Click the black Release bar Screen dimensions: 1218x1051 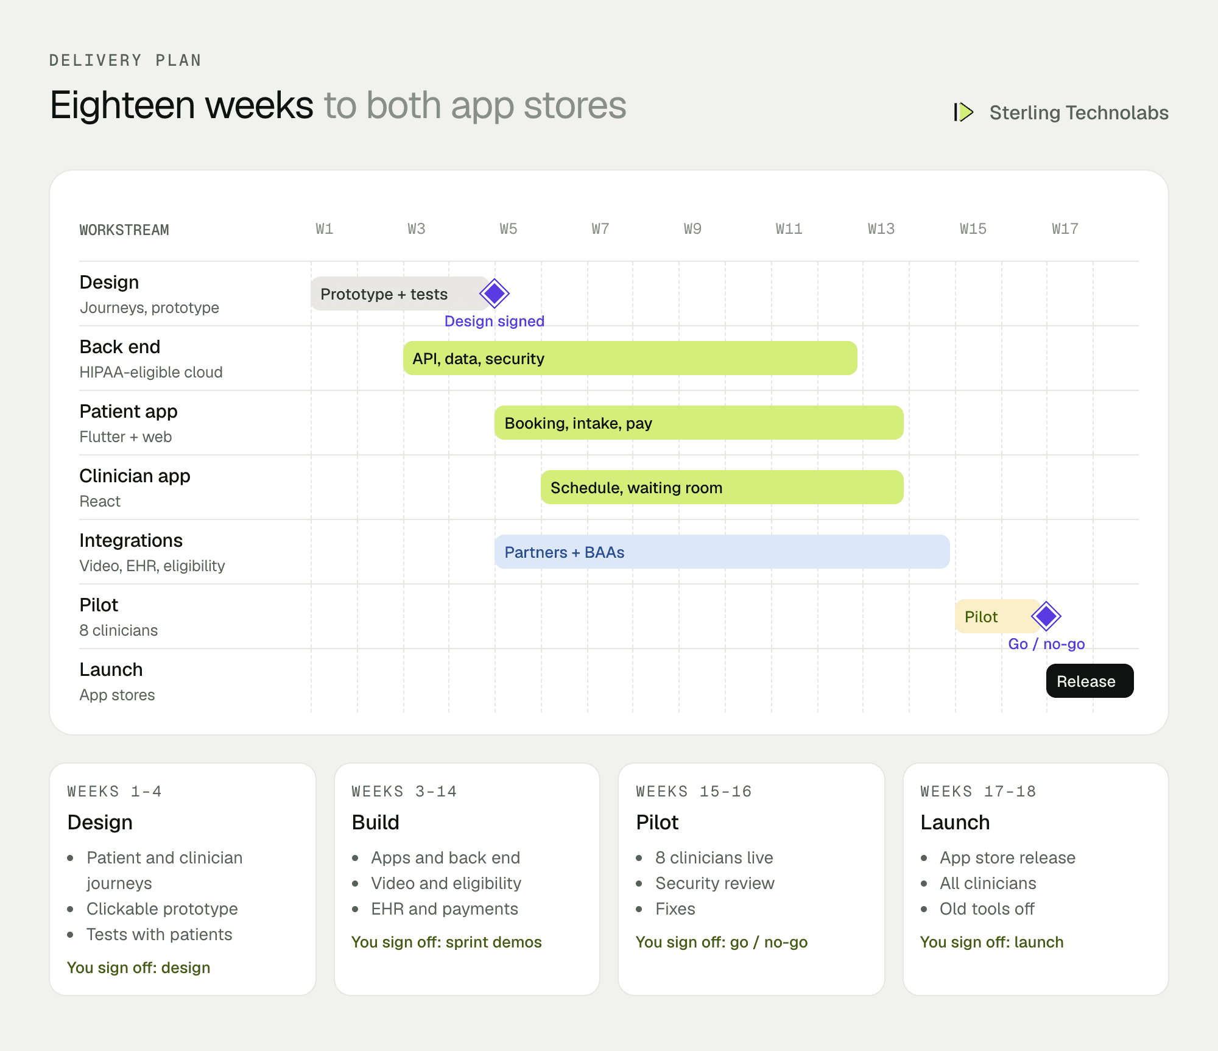coord(1090,681)
